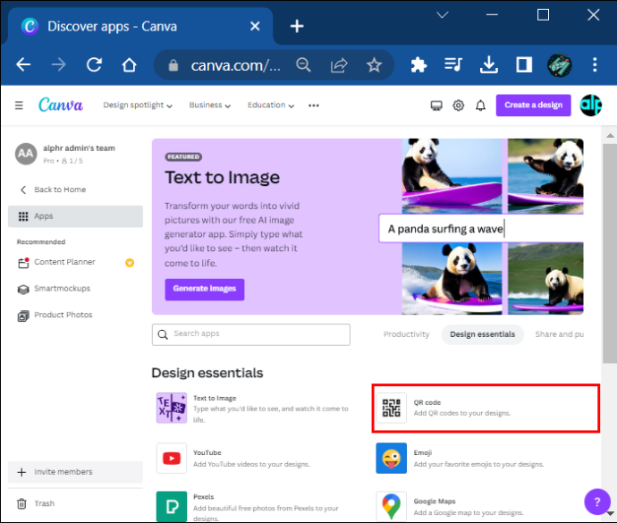
Task: Open the Emoji app title
Action: point(423,452)
